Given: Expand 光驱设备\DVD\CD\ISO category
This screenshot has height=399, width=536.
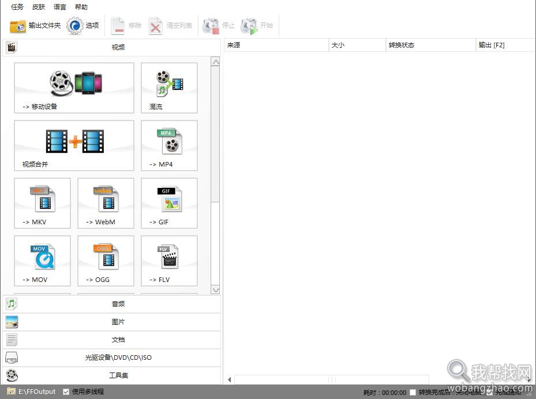Looking at the screenshot, I should point(112,357).
